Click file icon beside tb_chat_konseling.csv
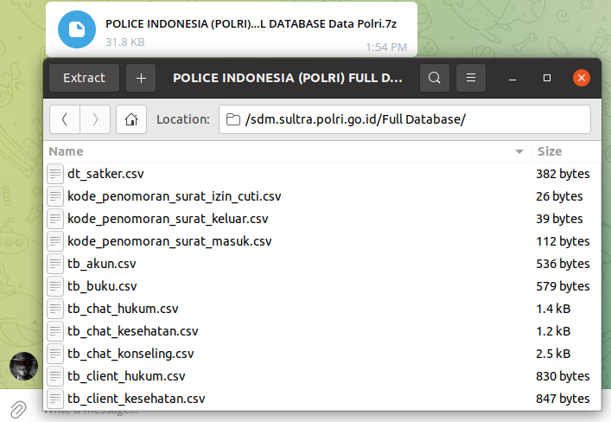 tap(55, 354)
